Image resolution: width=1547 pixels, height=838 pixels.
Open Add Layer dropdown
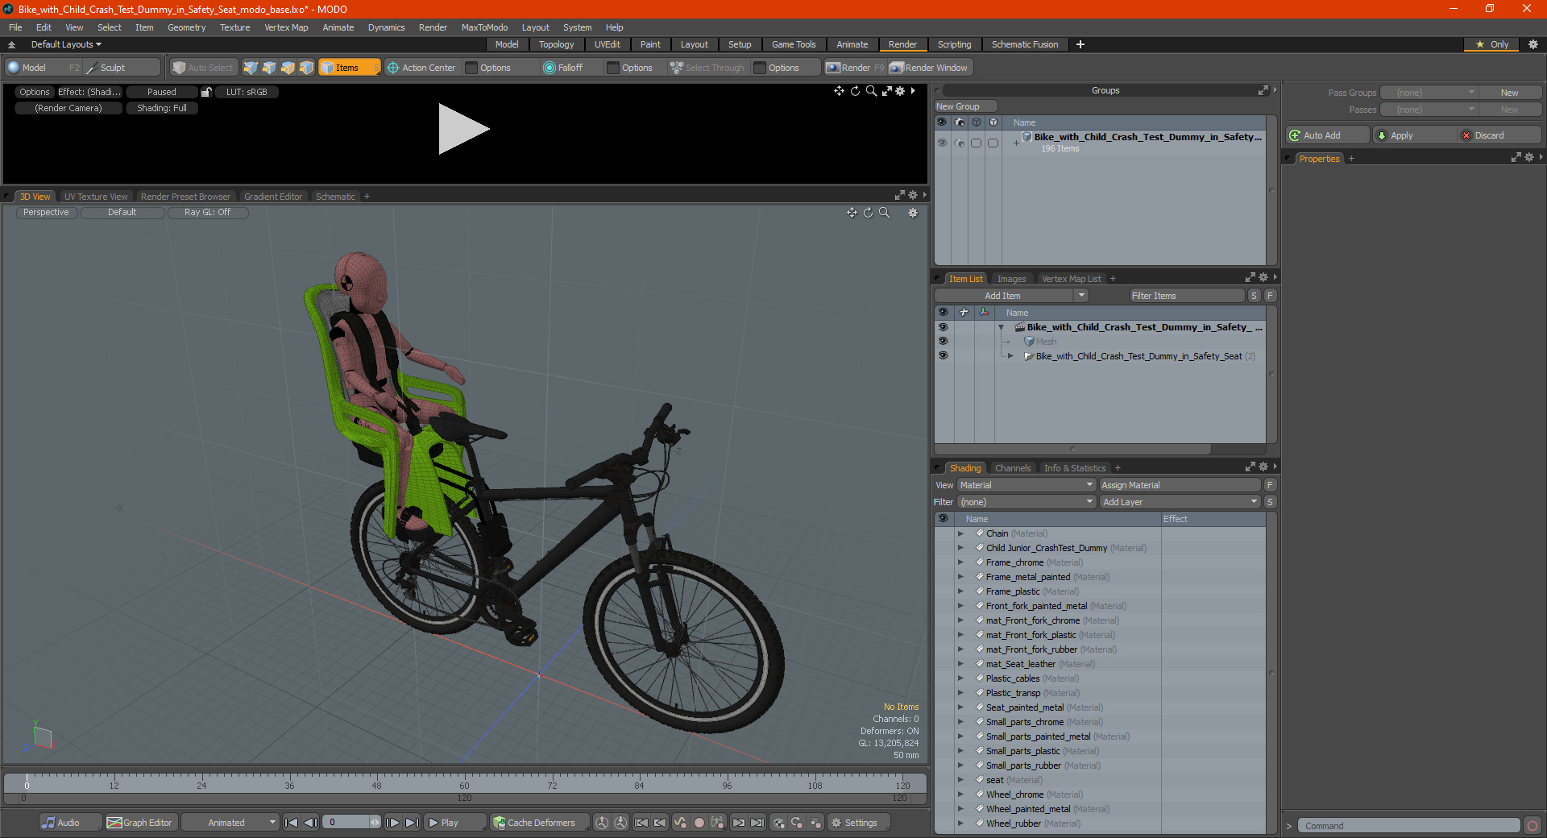click(1180, 502)
